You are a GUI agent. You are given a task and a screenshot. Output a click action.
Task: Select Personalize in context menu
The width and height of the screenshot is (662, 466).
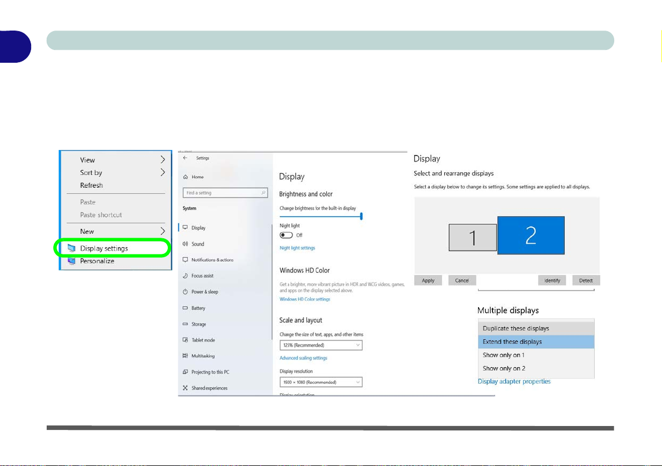pos(97,261)
